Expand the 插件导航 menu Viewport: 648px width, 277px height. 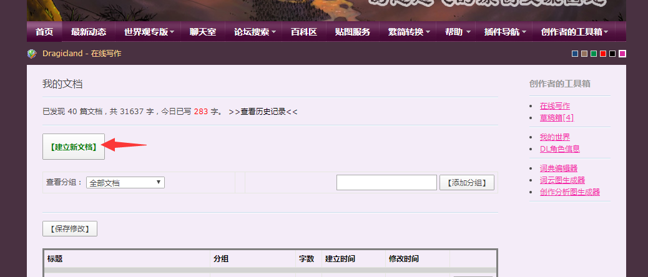point(505,32)
